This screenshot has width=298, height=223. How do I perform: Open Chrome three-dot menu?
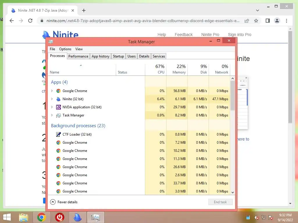286,21
